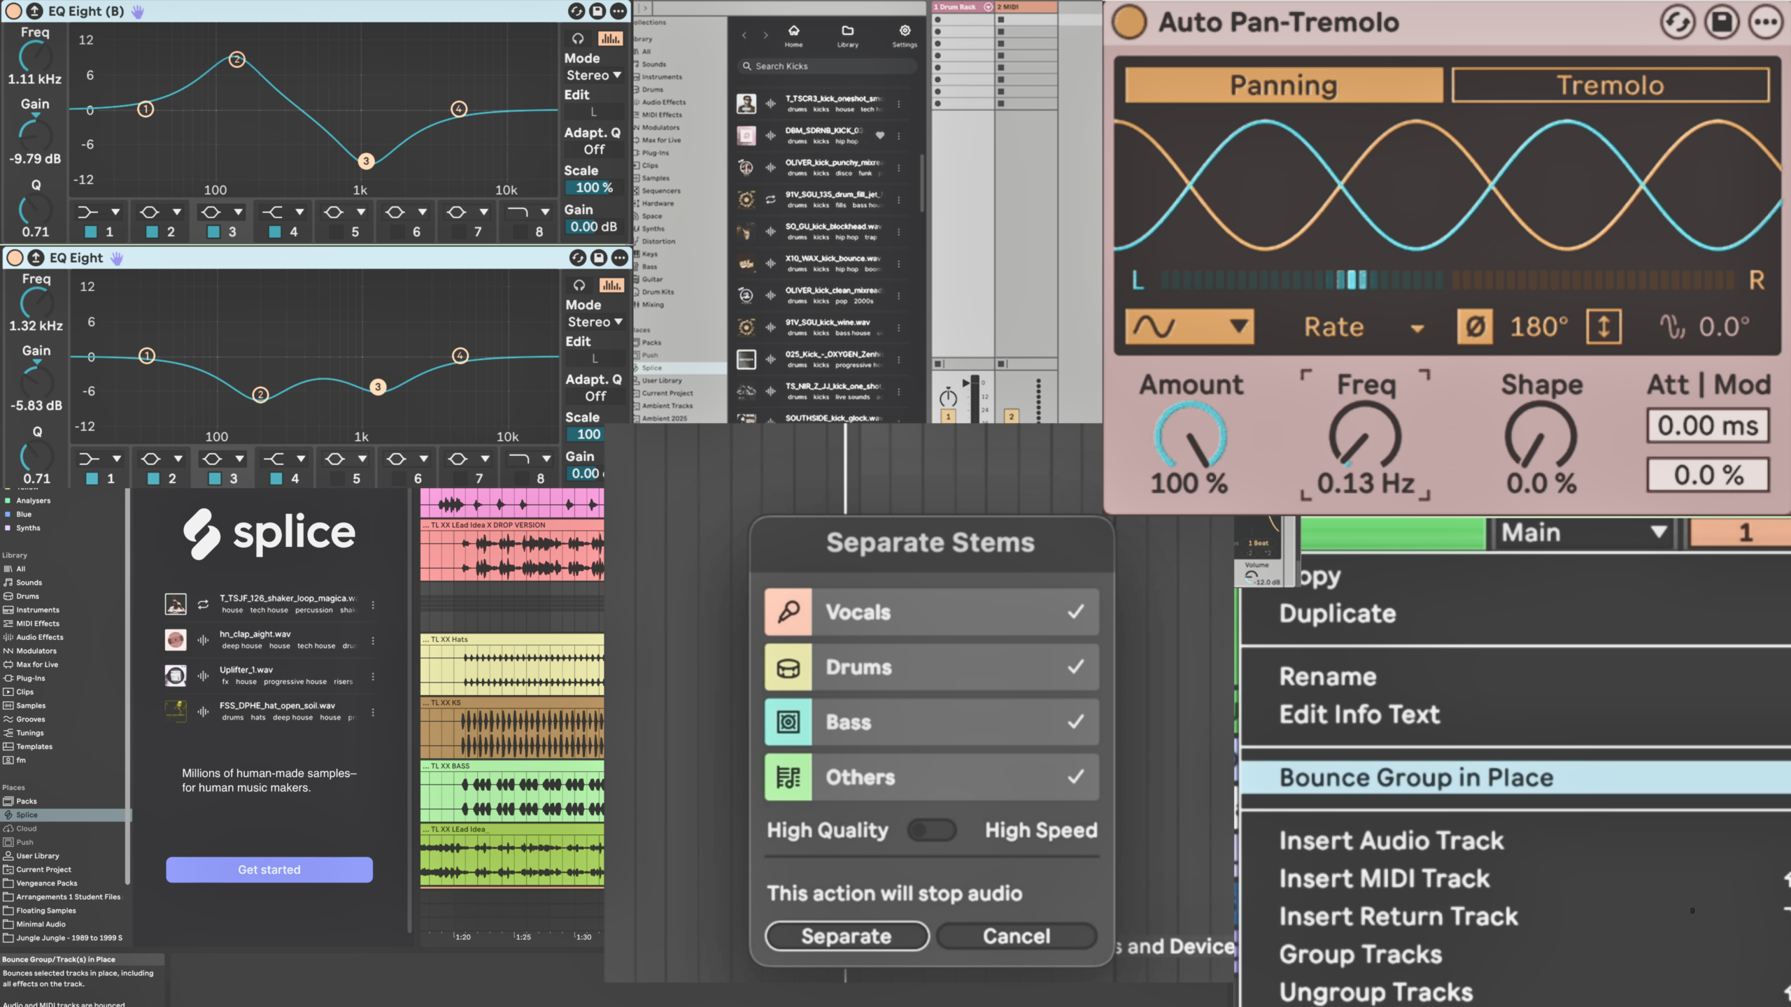Toggle EQ Eight (B) device activator

(13, 11)
